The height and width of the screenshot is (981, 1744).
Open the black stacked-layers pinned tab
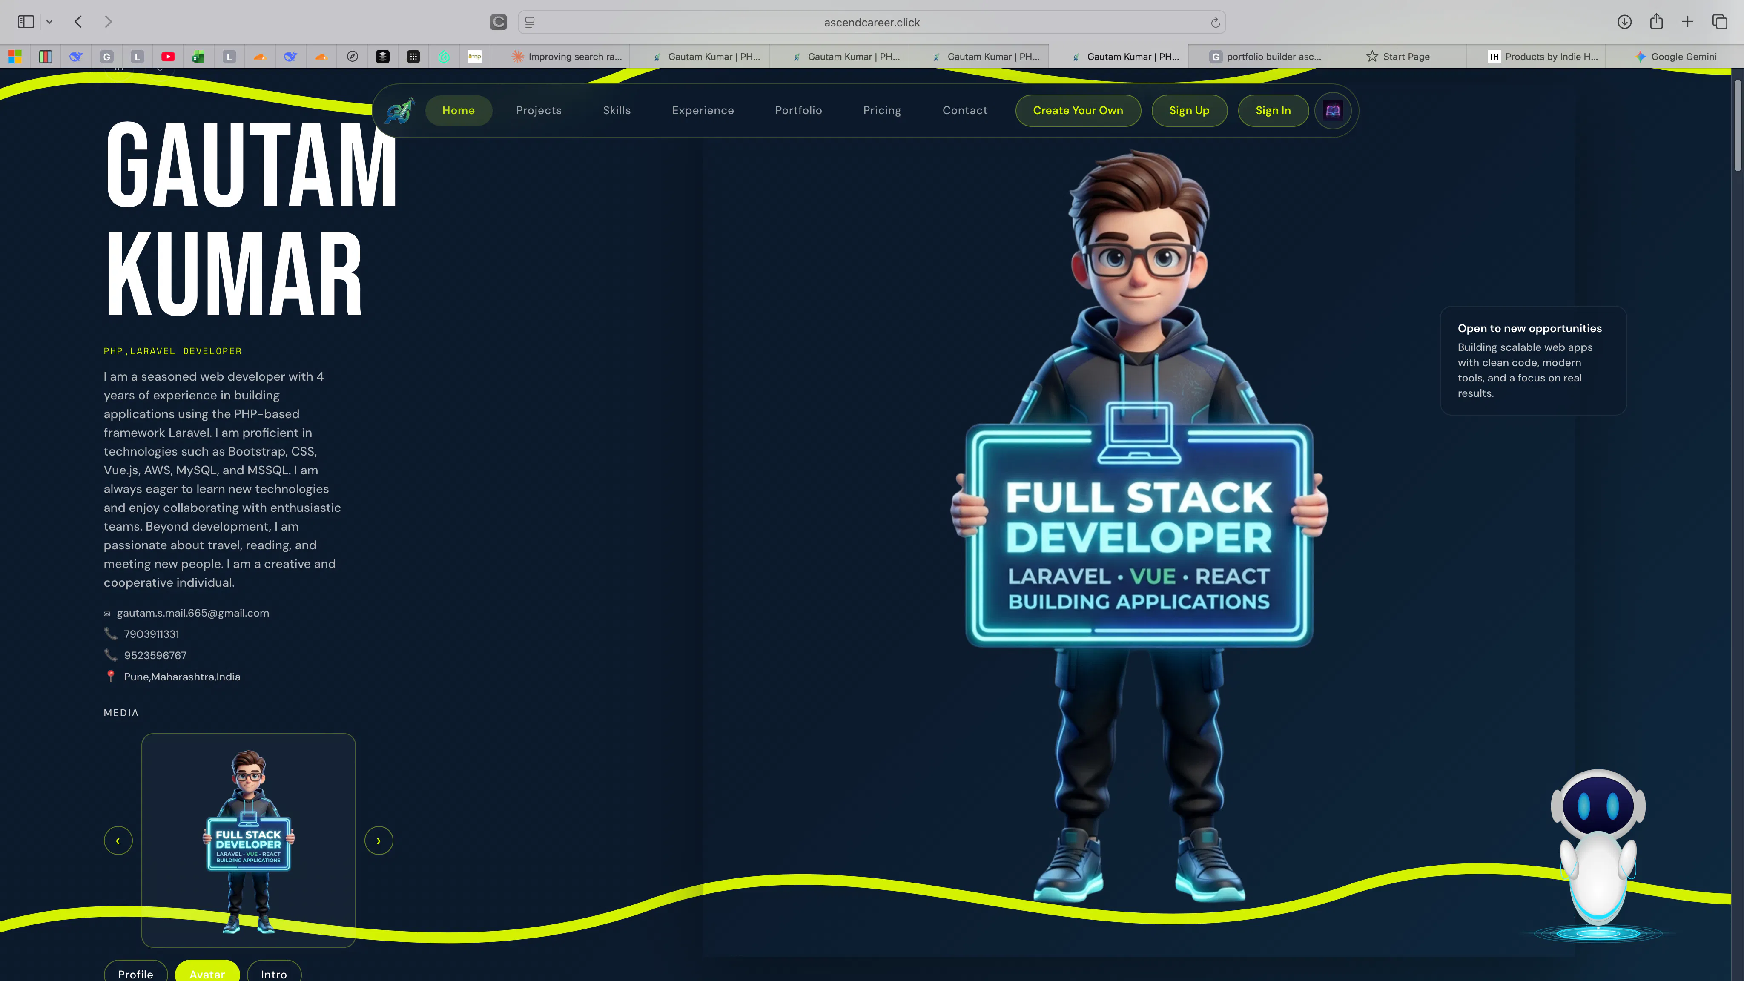[x=382, y=57]
